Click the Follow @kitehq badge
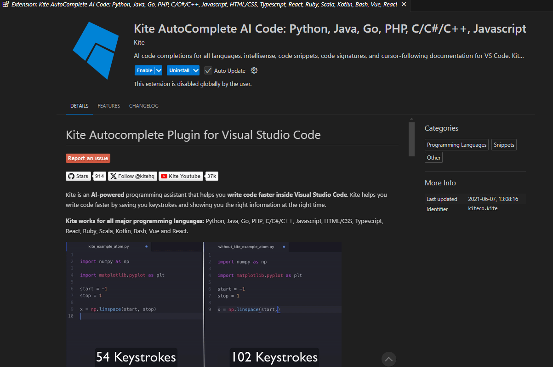The width and height of the screenshot is (553, 367). pyautogui.click(x=133, y=176)
